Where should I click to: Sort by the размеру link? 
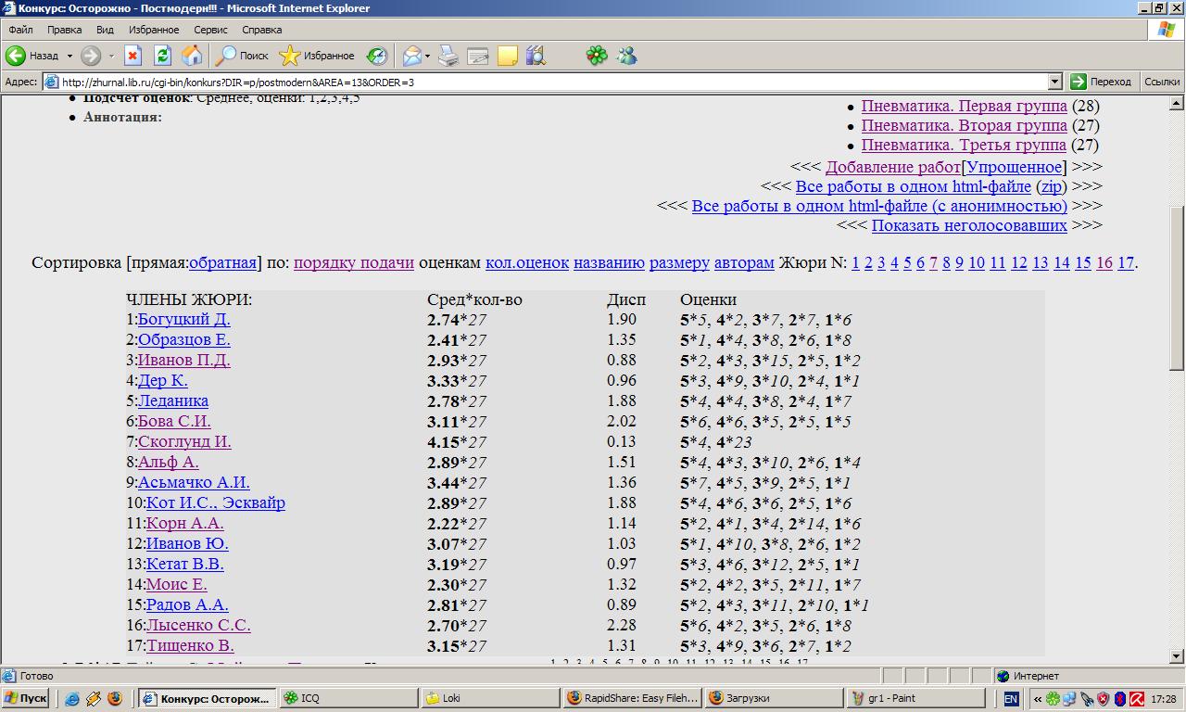(x=679, y=262)
